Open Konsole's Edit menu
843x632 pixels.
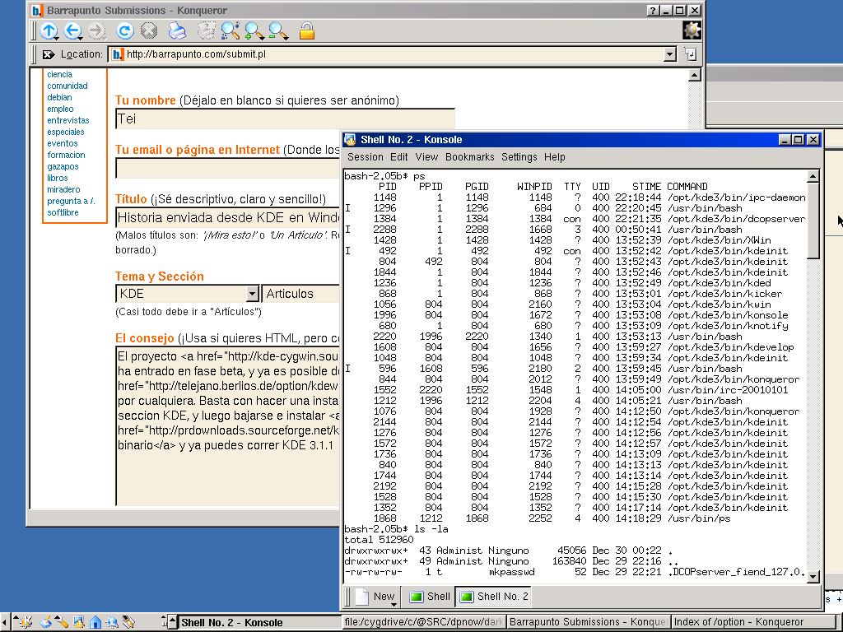click(399, 157)
